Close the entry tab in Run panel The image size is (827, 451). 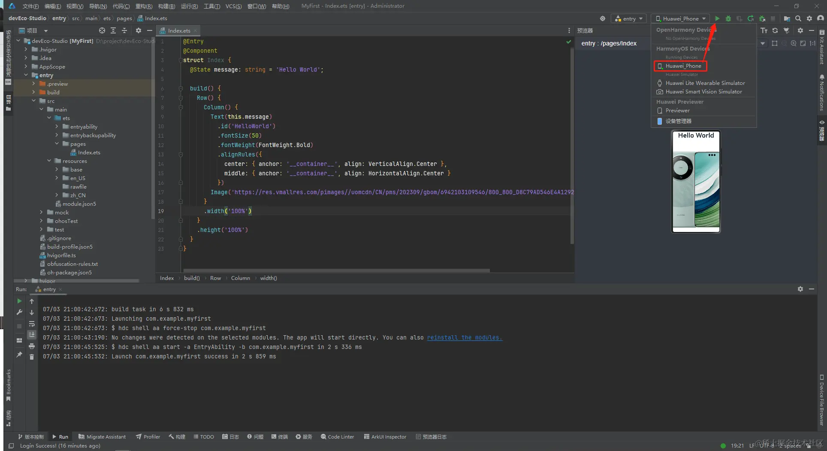click(x=60, y=289)
